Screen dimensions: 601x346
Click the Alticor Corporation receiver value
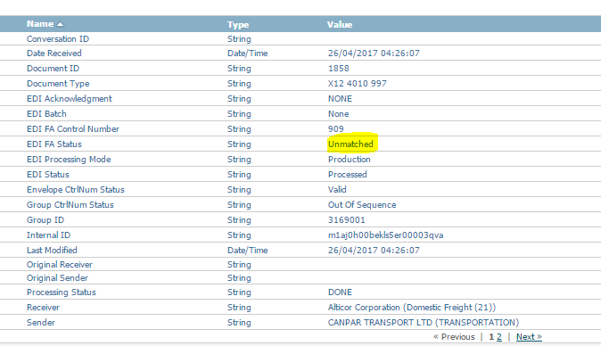pyautogui.click(x=412, y=308)
